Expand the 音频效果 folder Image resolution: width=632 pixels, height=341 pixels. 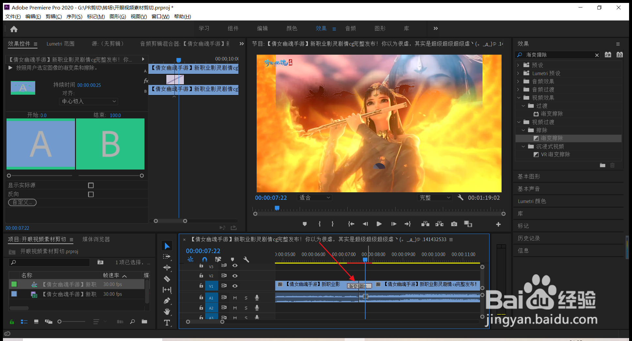click(518, 81)
